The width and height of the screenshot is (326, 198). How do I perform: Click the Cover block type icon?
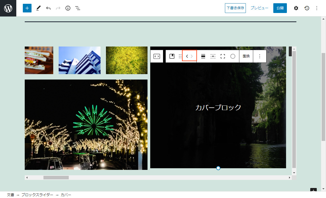(172, 56)
